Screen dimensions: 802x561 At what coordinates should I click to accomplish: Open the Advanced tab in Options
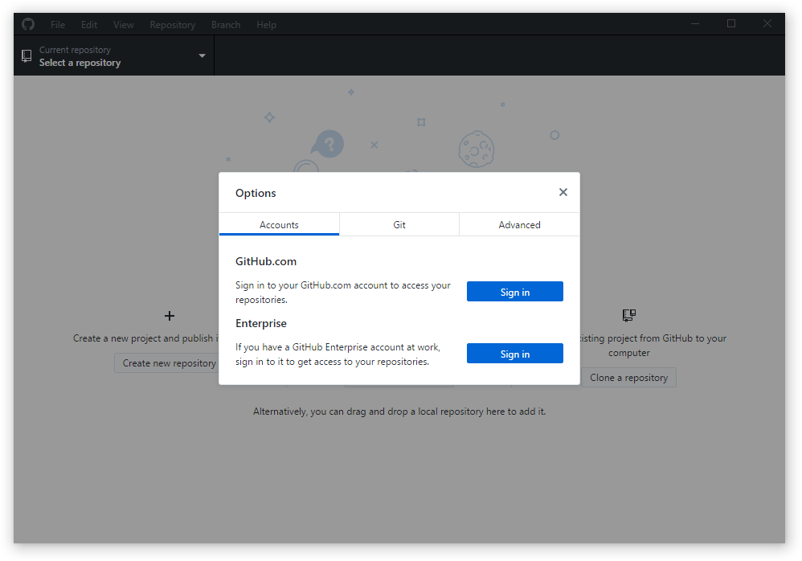[519, 224]
